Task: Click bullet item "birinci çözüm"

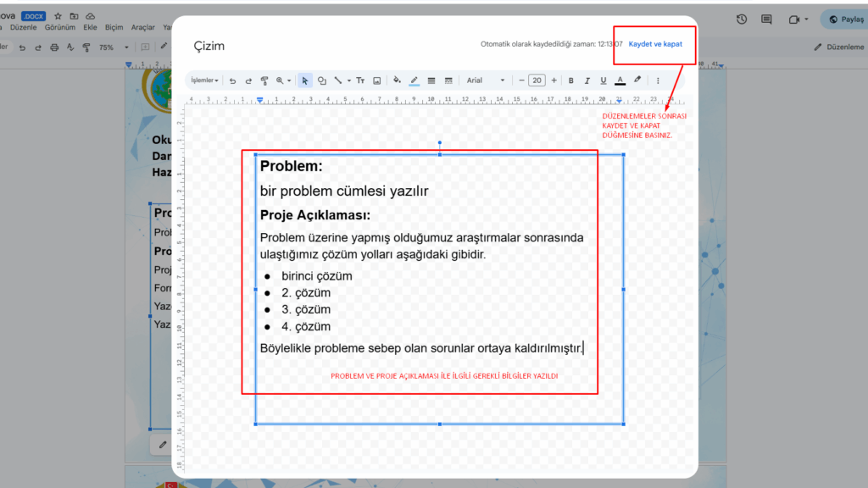Action: pyautogui.click(x=317, y=275)
